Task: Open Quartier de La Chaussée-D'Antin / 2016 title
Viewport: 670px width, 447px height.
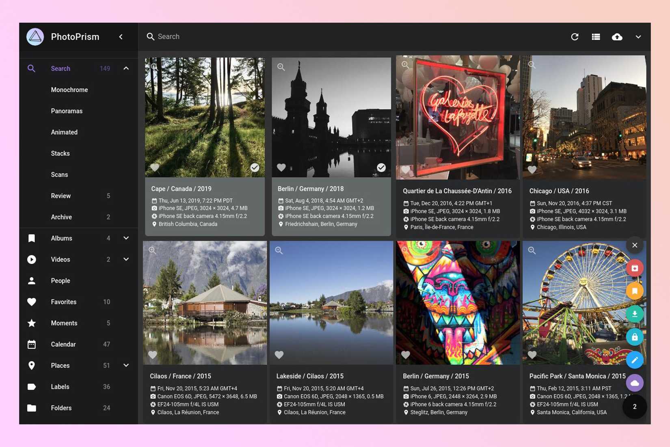Action: (457, 191)
